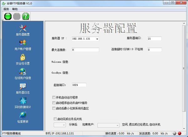
Task: Click the 连接超时 timeout input field
Action: pos(155,50)
